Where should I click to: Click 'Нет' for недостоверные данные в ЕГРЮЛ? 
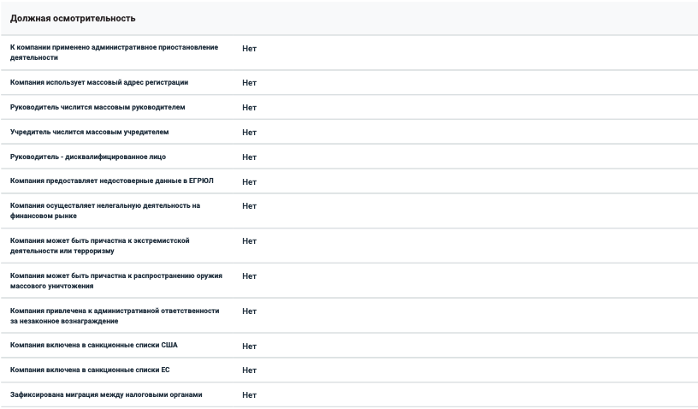249,182
